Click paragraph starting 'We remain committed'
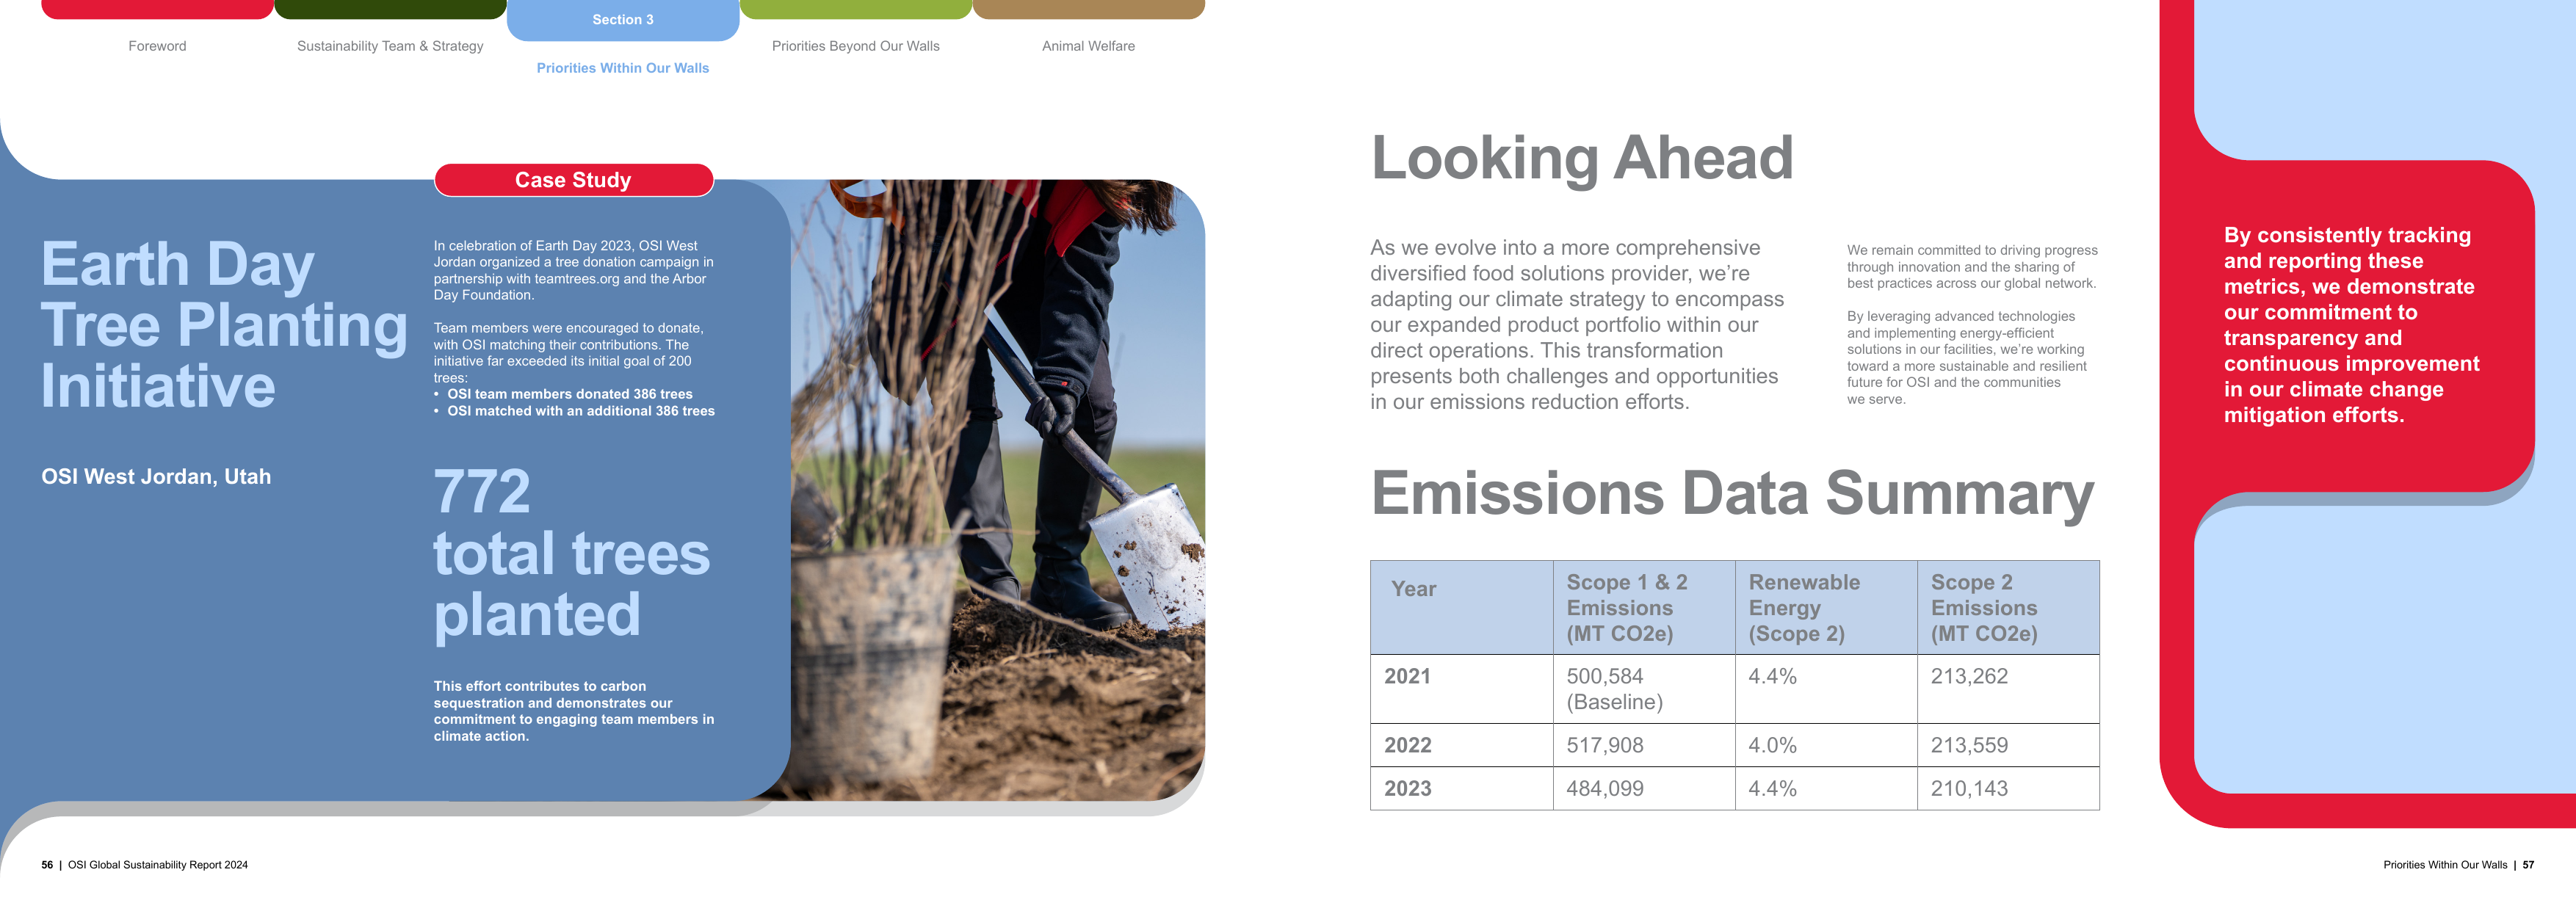The height and width of the screenshot is (911, 2576). coord(1972,267)
